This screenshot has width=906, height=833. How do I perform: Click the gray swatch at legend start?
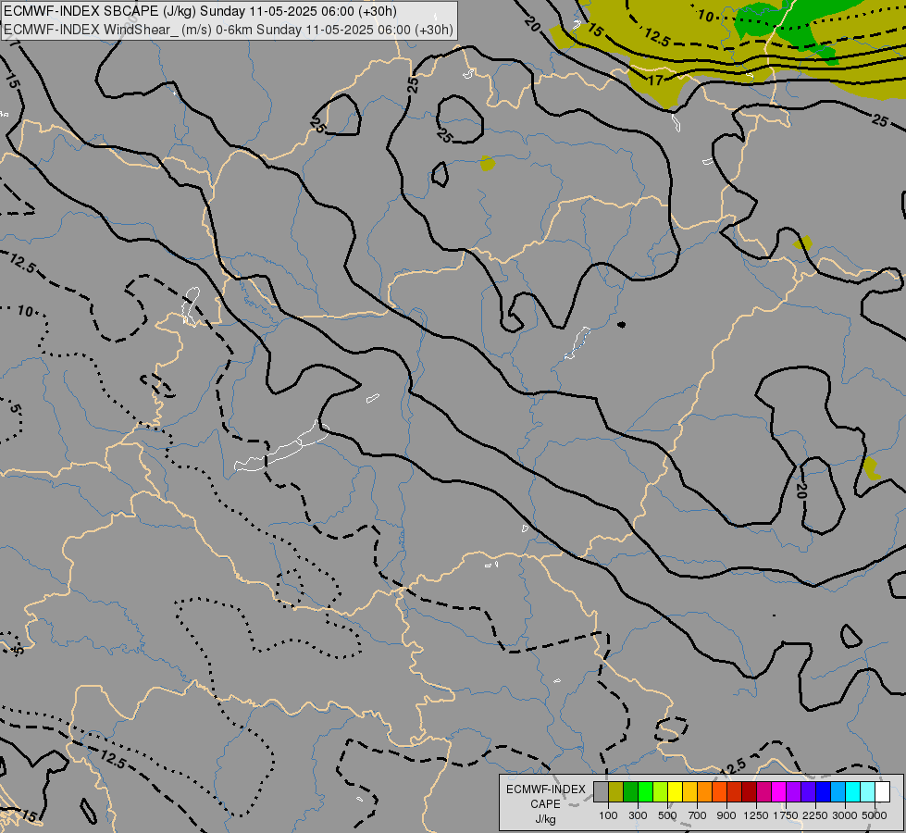601,791
